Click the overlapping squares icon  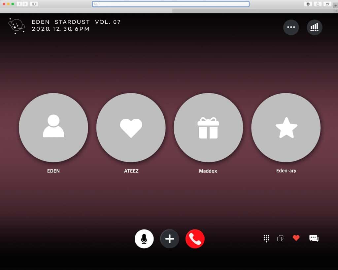point(280,238)
